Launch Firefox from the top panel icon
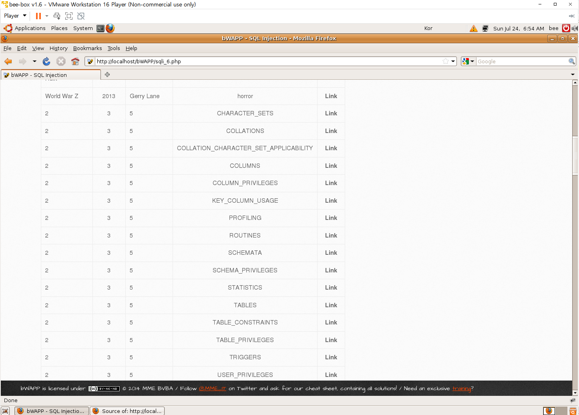This screenshot has height=415, width=579. point(110,28)
